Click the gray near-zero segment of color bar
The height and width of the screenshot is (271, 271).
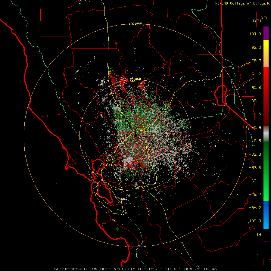click(x=266, y=134)
